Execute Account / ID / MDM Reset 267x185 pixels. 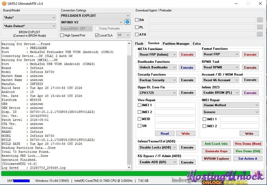[250, 80]
